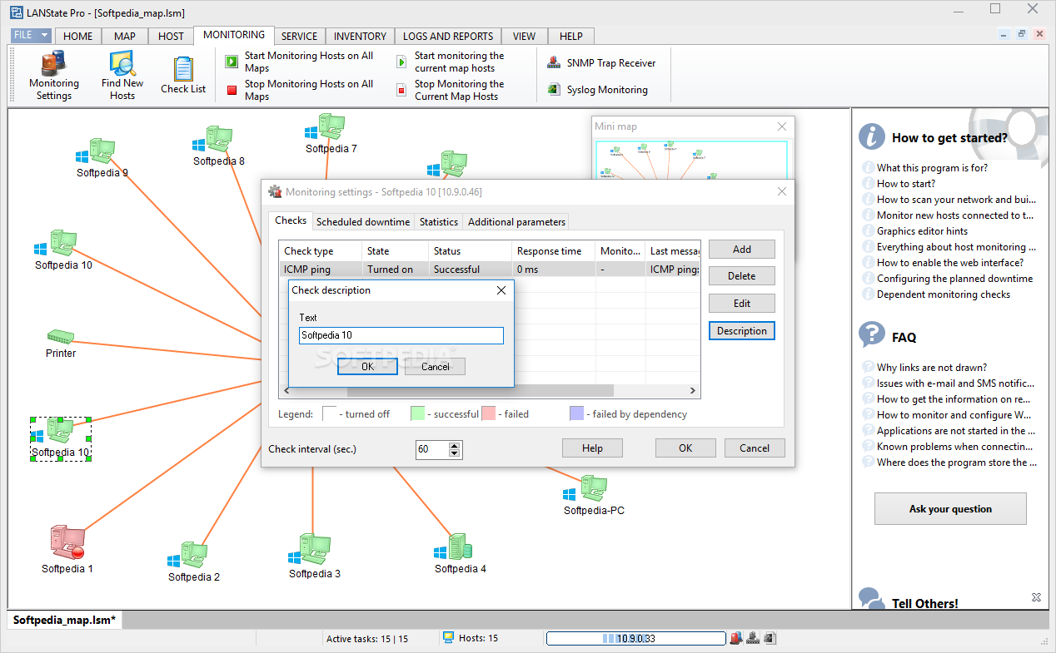Switch to the INVENTORY ribbon tab

pyautogui.click(x=360, y=36)
